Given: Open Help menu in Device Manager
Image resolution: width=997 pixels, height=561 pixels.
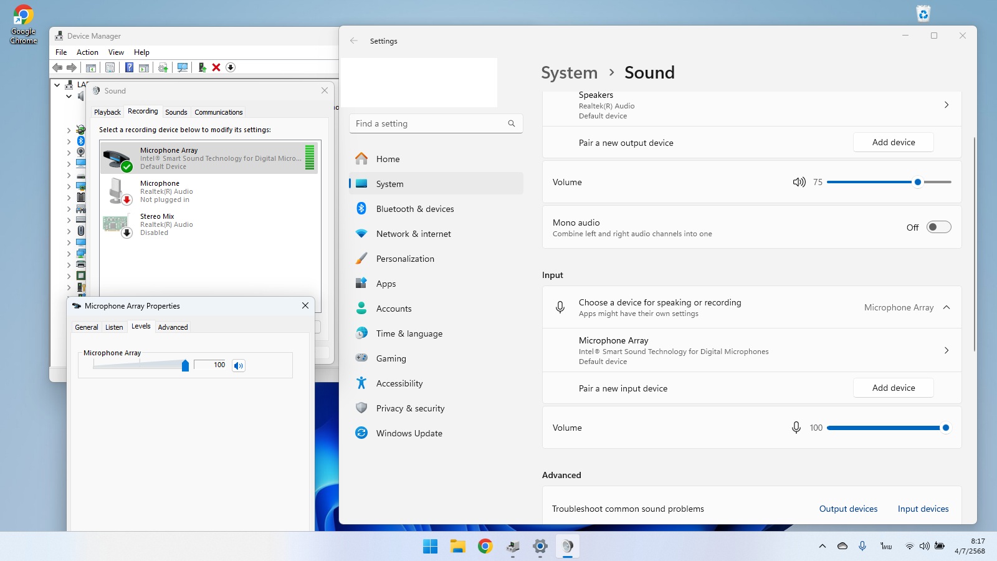Looking at the screenshot, I should tap(141, 52).
